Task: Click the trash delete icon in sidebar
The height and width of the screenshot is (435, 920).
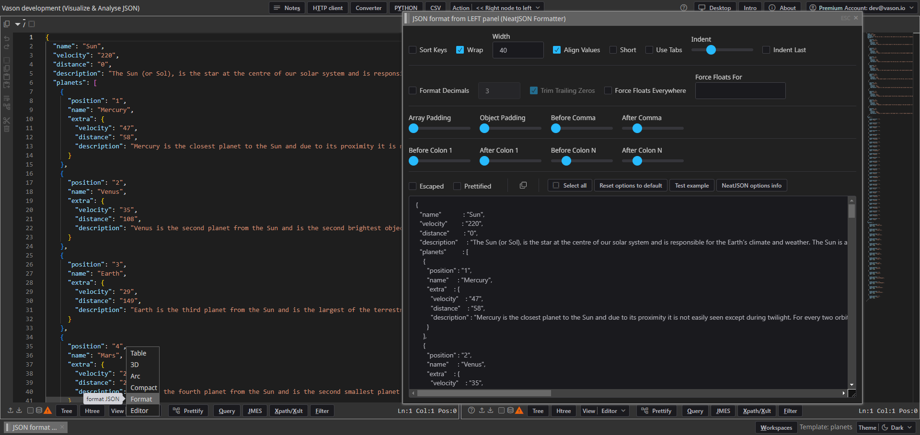Action: (7, 129)
